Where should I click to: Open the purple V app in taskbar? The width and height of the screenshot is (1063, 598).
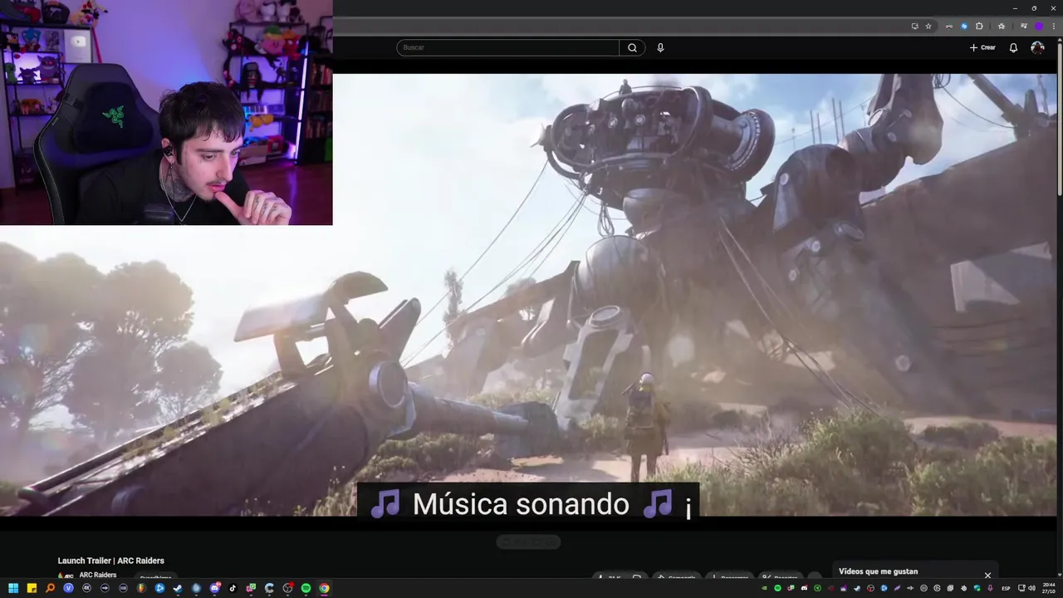[68, 588]
